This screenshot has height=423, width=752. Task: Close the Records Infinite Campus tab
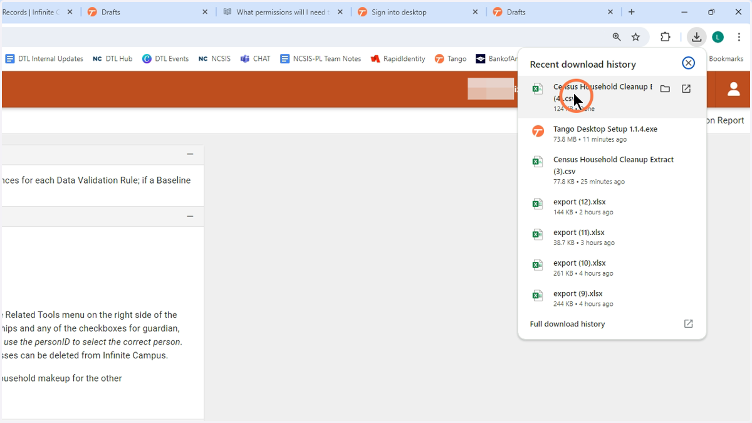pos(69,12)
